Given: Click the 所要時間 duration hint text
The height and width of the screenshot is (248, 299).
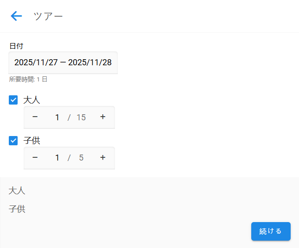Looking at the screenshot, I should 28,80.
